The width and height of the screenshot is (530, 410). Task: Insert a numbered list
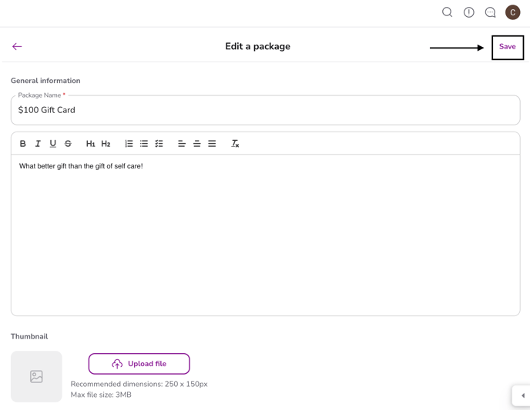tap(129, 144)
